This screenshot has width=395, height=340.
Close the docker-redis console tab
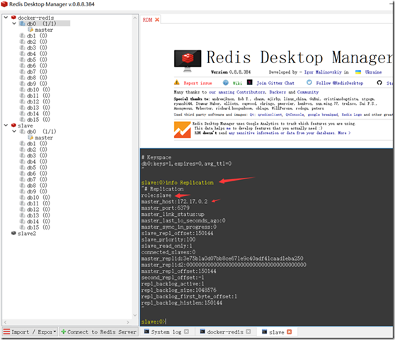pos(248,331)
